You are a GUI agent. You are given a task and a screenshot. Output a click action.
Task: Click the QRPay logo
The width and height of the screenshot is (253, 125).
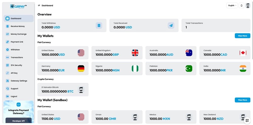(19, 6)
